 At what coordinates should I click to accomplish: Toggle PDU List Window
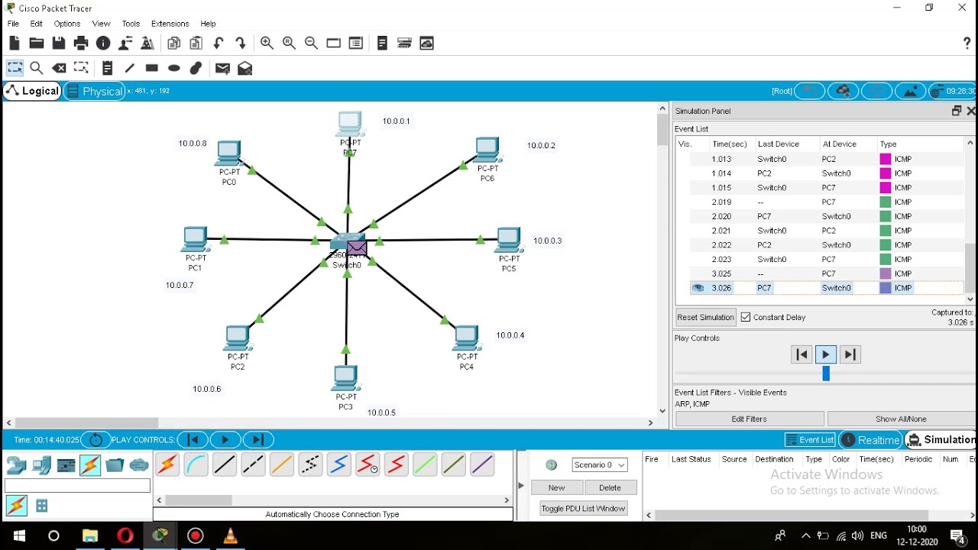pos(583,509)
